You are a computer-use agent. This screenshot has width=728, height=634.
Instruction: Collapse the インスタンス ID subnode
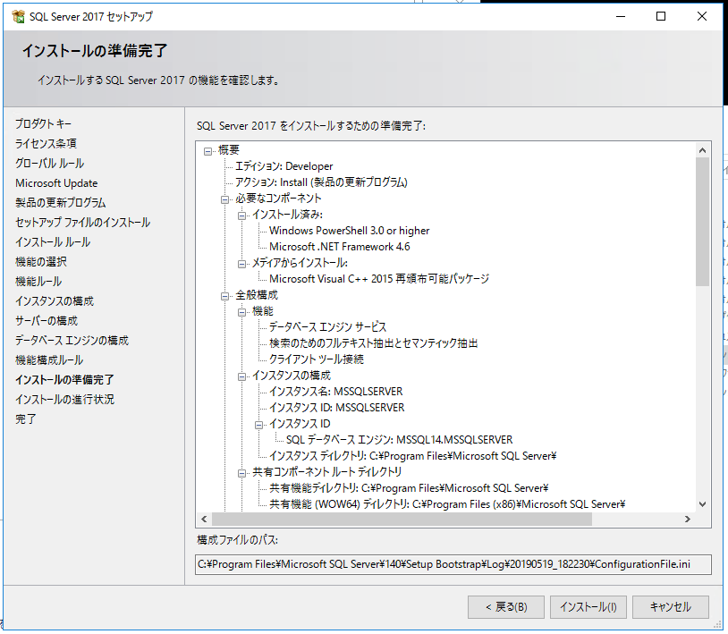tap(258, 425)
